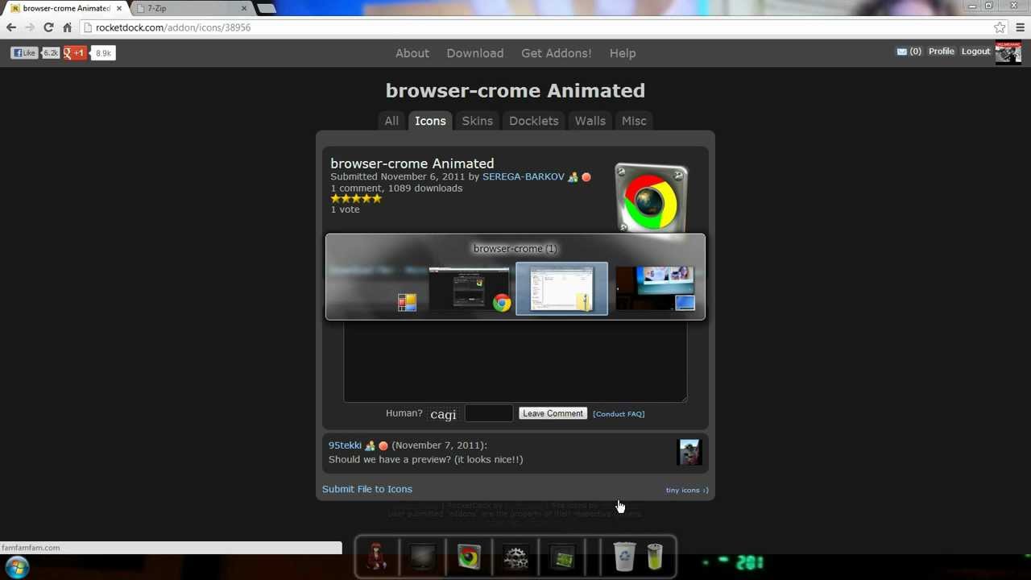Screen dimensions: 1031x580
Task: Switch to the All addons tab
Action: [391, 121]
